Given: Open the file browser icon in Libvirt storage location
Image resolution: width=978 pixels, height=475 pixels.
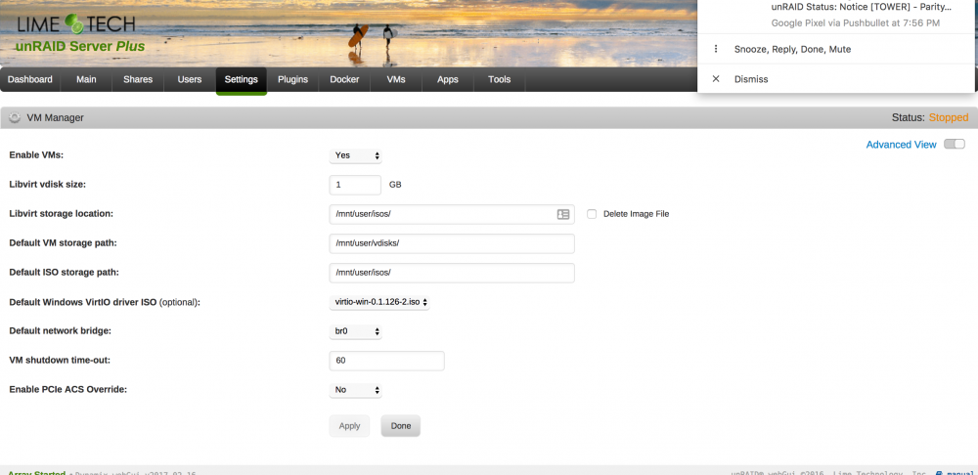Looking at the screenshot, I should 562,214.
